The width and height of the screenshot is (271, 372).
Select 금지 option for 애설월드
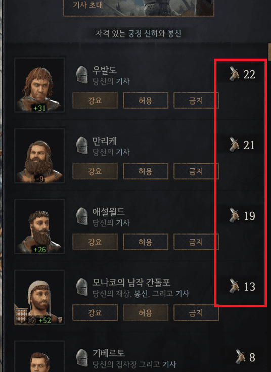click(196, 242)
